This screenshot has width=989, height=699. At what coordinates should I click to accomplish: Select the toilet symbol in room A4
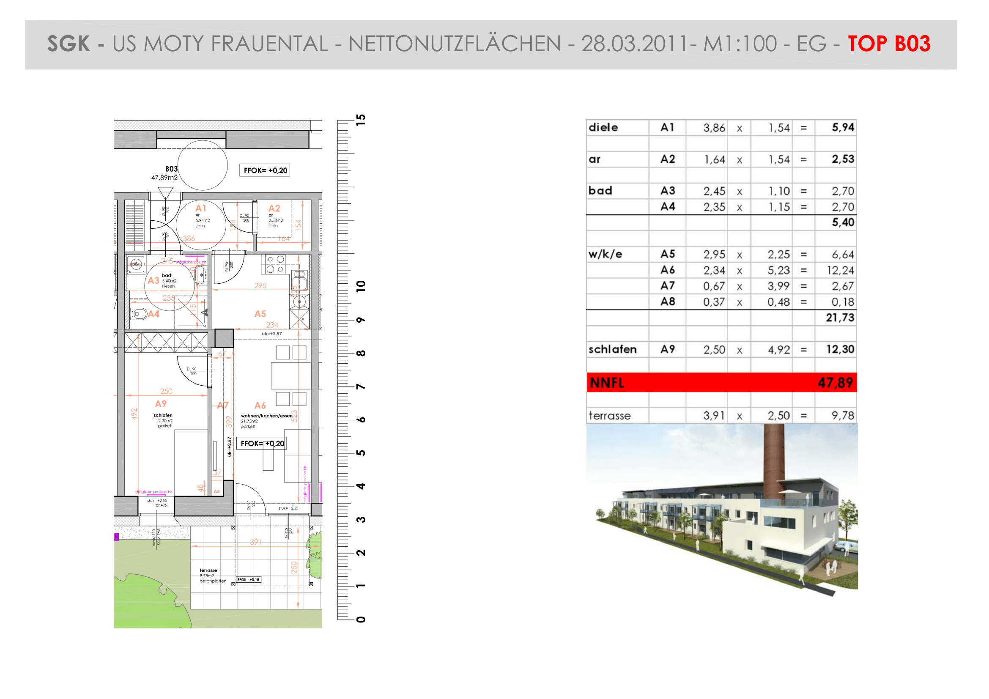(x=139, y=313)
